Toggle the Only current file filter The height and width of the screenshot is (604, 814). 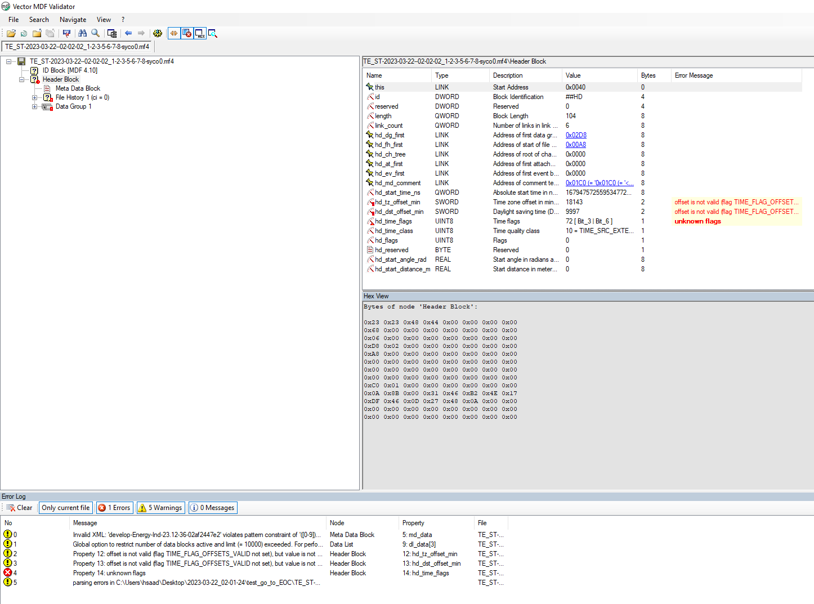(x=65, y=507)
